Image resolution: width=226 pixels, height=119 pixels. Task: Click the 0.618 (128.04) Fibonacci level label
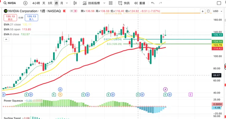(x=113, y=39)
